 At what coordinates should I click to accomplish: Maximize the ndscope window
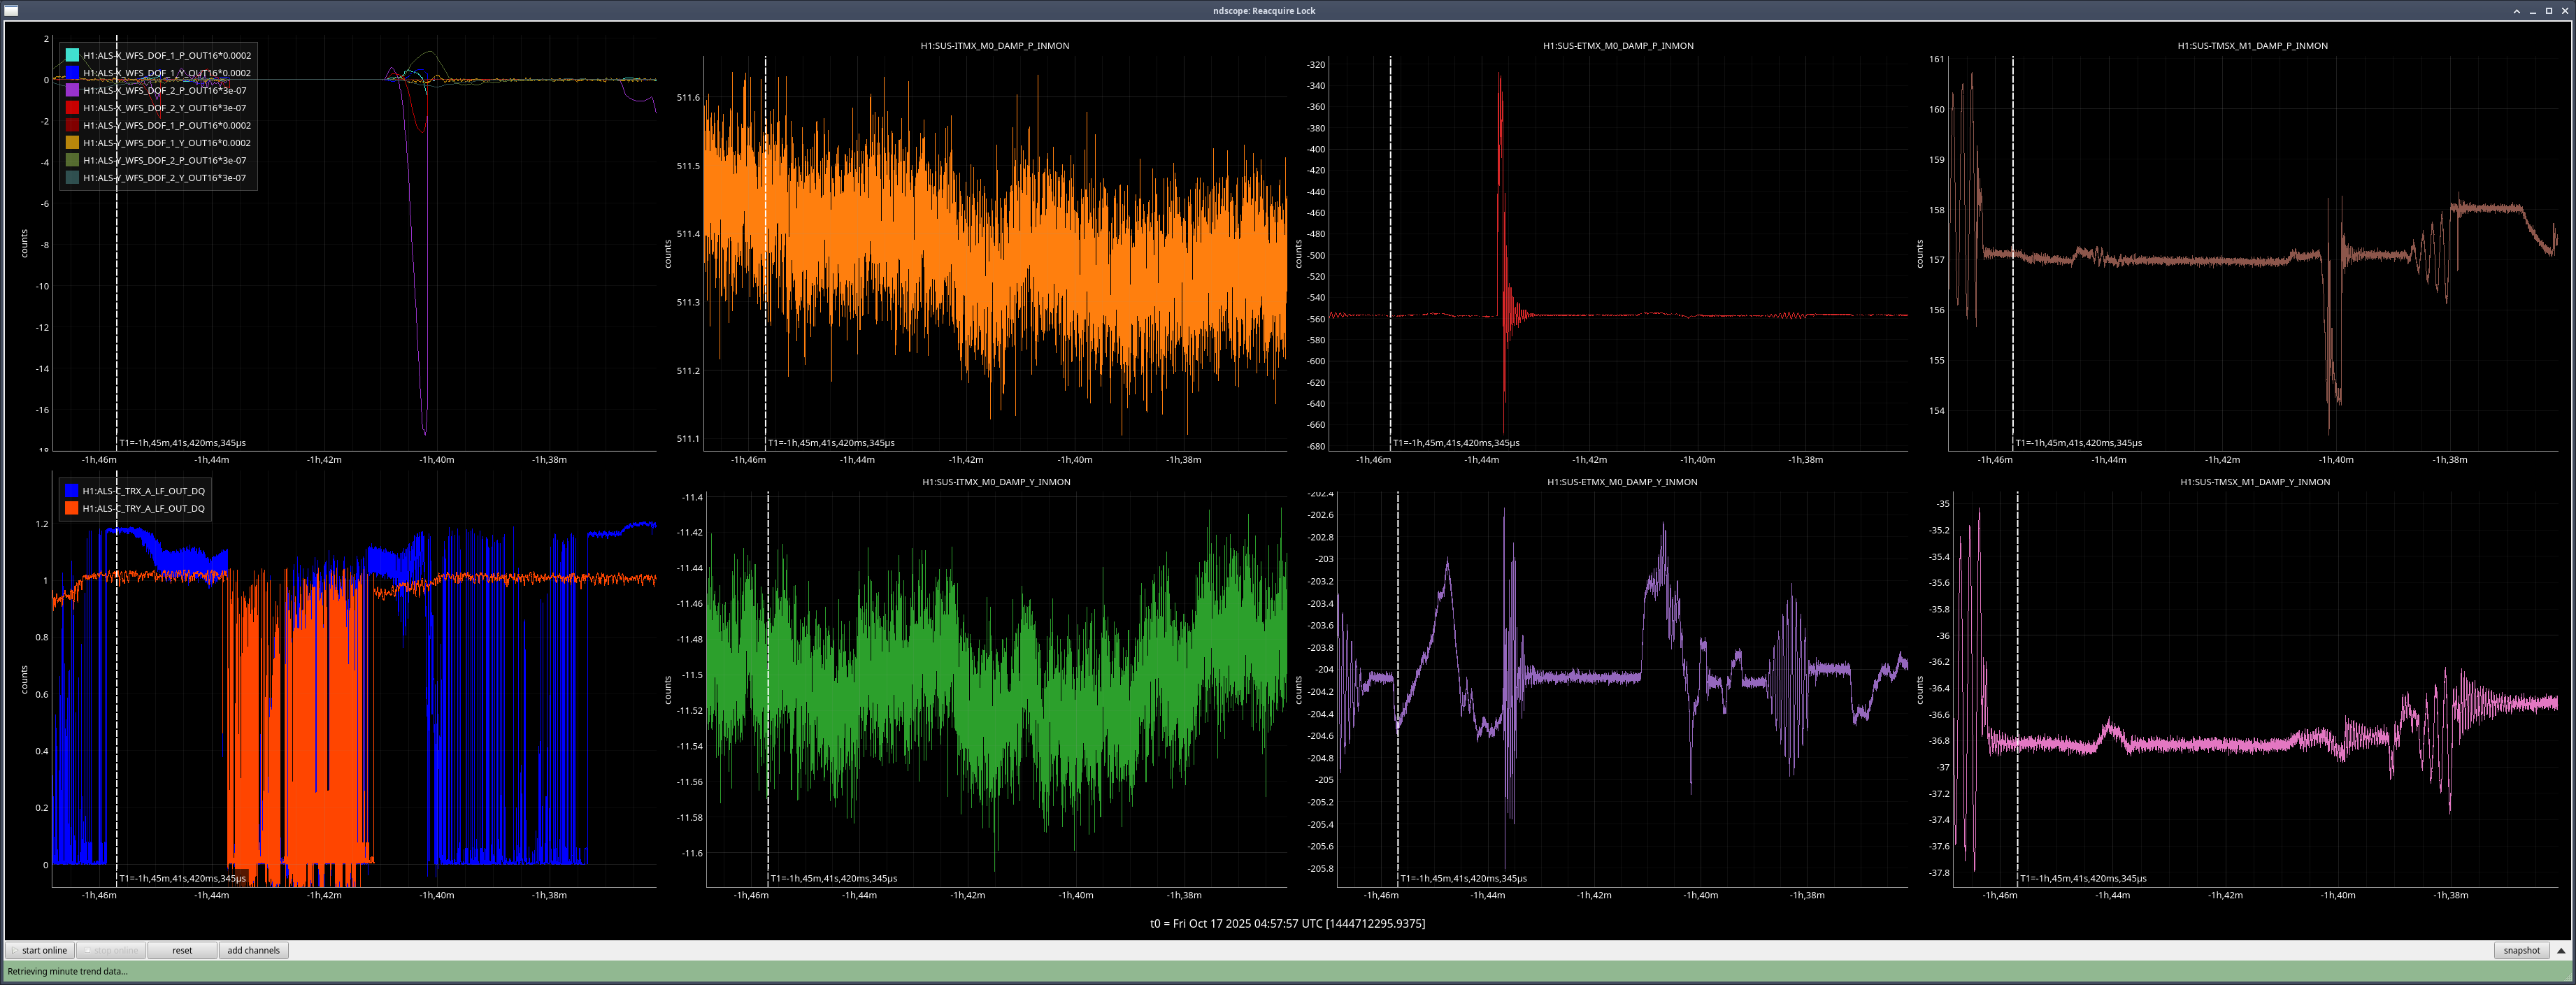coord(2548,11)
